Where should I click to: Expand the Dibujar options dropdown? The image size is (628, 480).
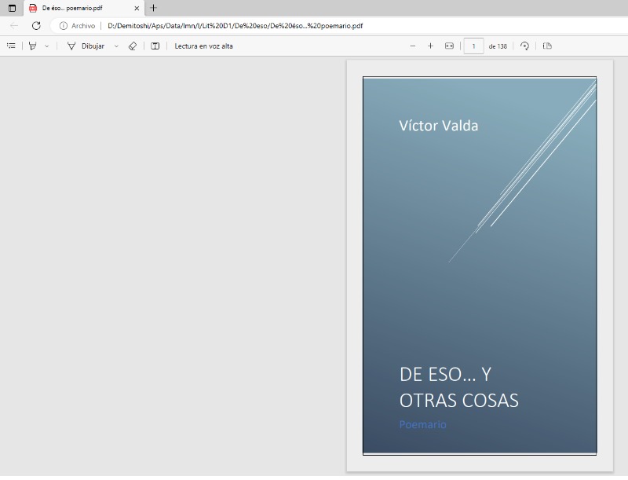(116, 46)
